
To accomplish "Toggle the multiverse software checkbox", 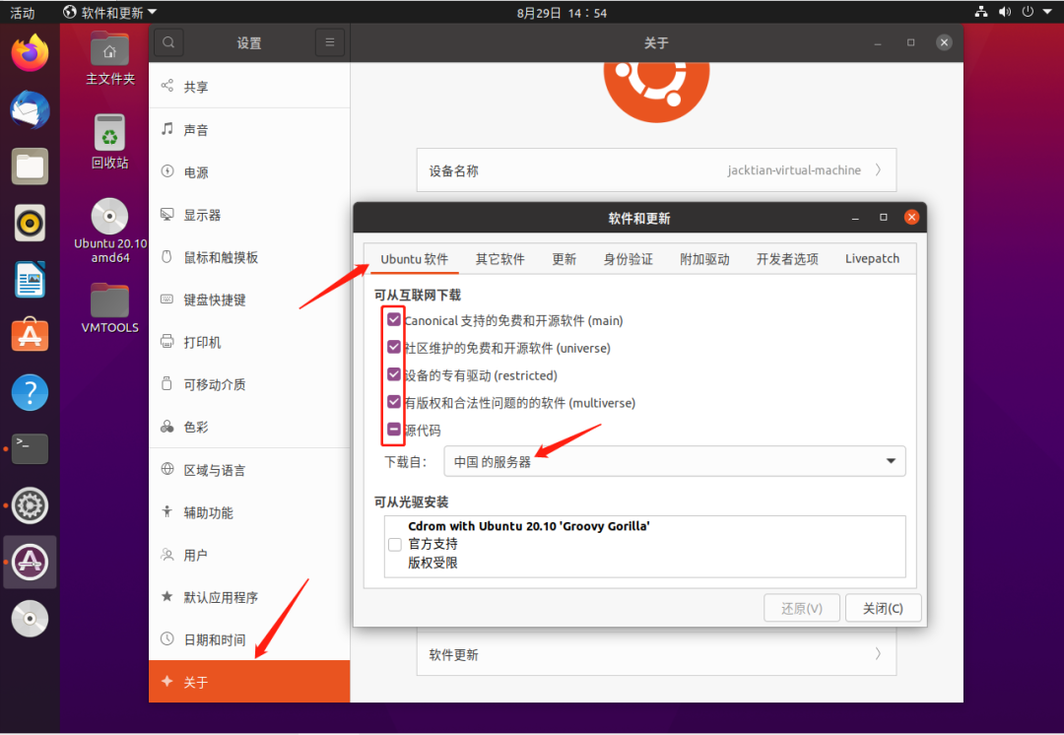I will tap(393, 402).
